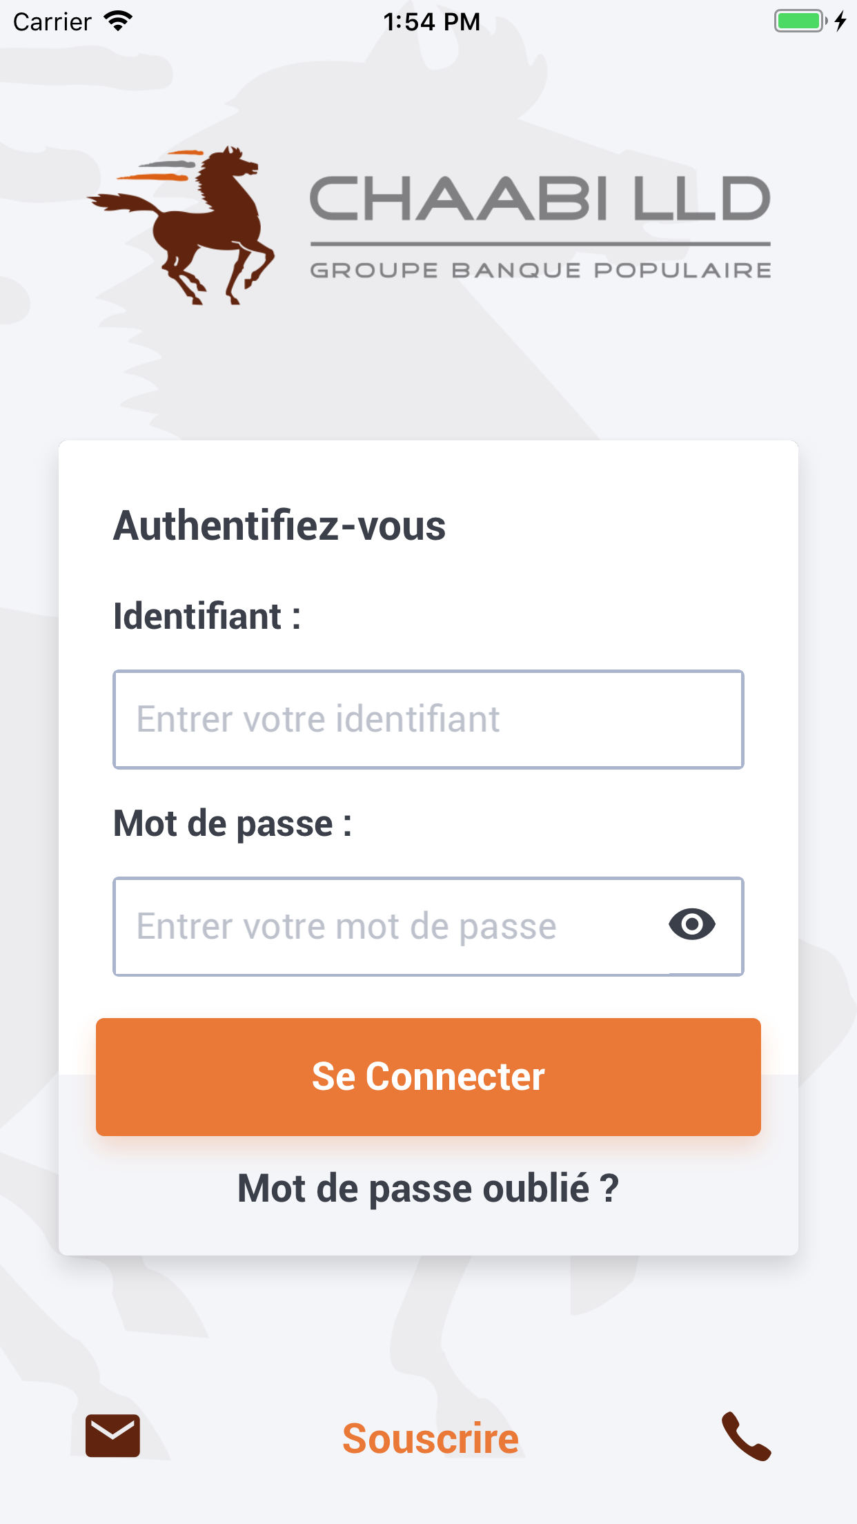Focus the Entrer votre mot de passe field

(x=386, y=926)
